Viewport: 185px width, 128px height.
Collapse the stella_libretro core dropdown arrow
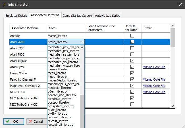(82, 42)
